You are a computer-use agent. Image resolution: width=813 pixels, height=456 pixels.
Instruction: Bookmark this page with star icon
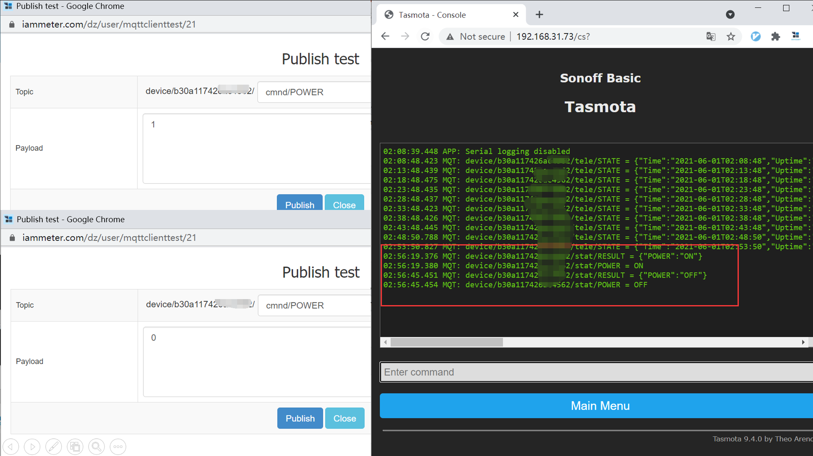[x=731, y=36]
